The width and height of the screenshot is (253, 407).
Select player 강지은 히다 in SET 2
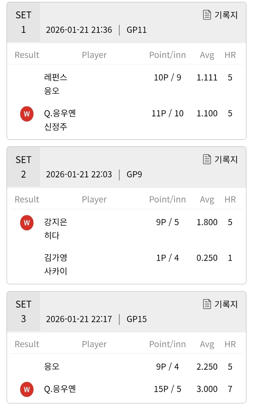coord(56,229)
